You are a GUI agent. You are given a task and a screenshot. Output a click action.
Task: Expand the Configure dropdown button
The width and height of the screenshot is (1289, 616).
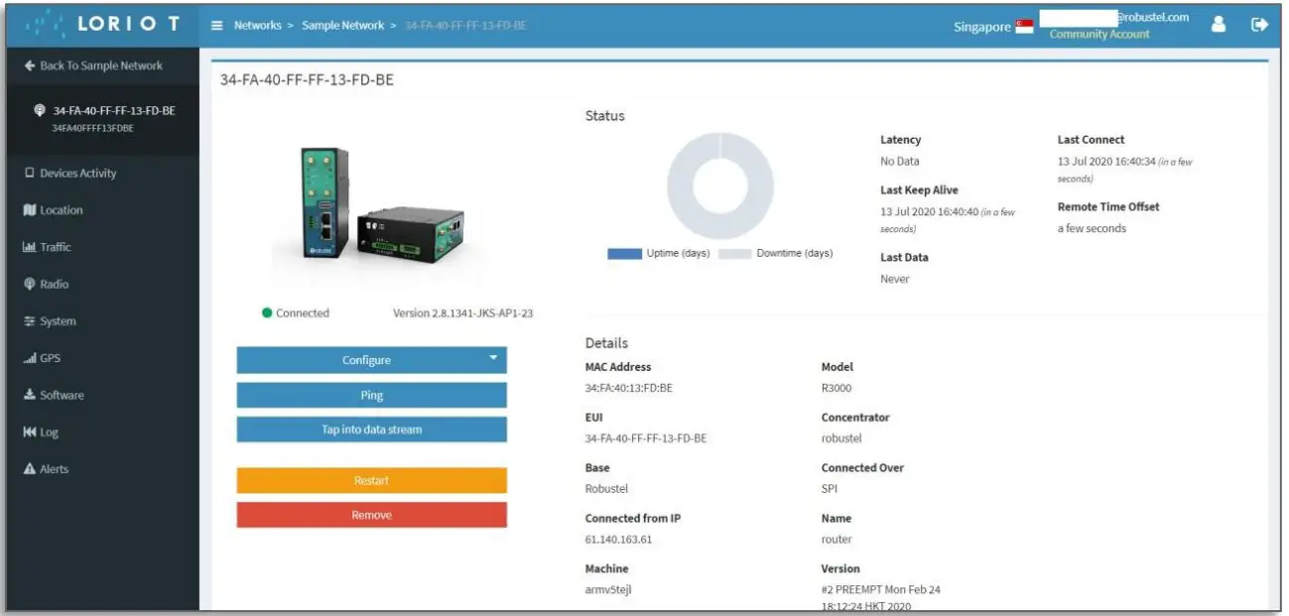click(x=371, y=360)
